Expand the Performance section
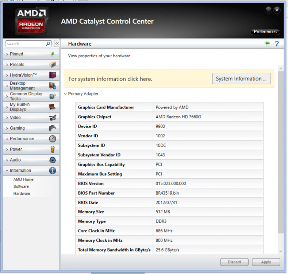 [31, 139]
